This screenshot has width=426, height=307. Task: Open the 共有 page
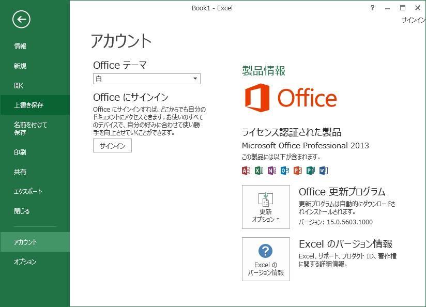(35, 172)
